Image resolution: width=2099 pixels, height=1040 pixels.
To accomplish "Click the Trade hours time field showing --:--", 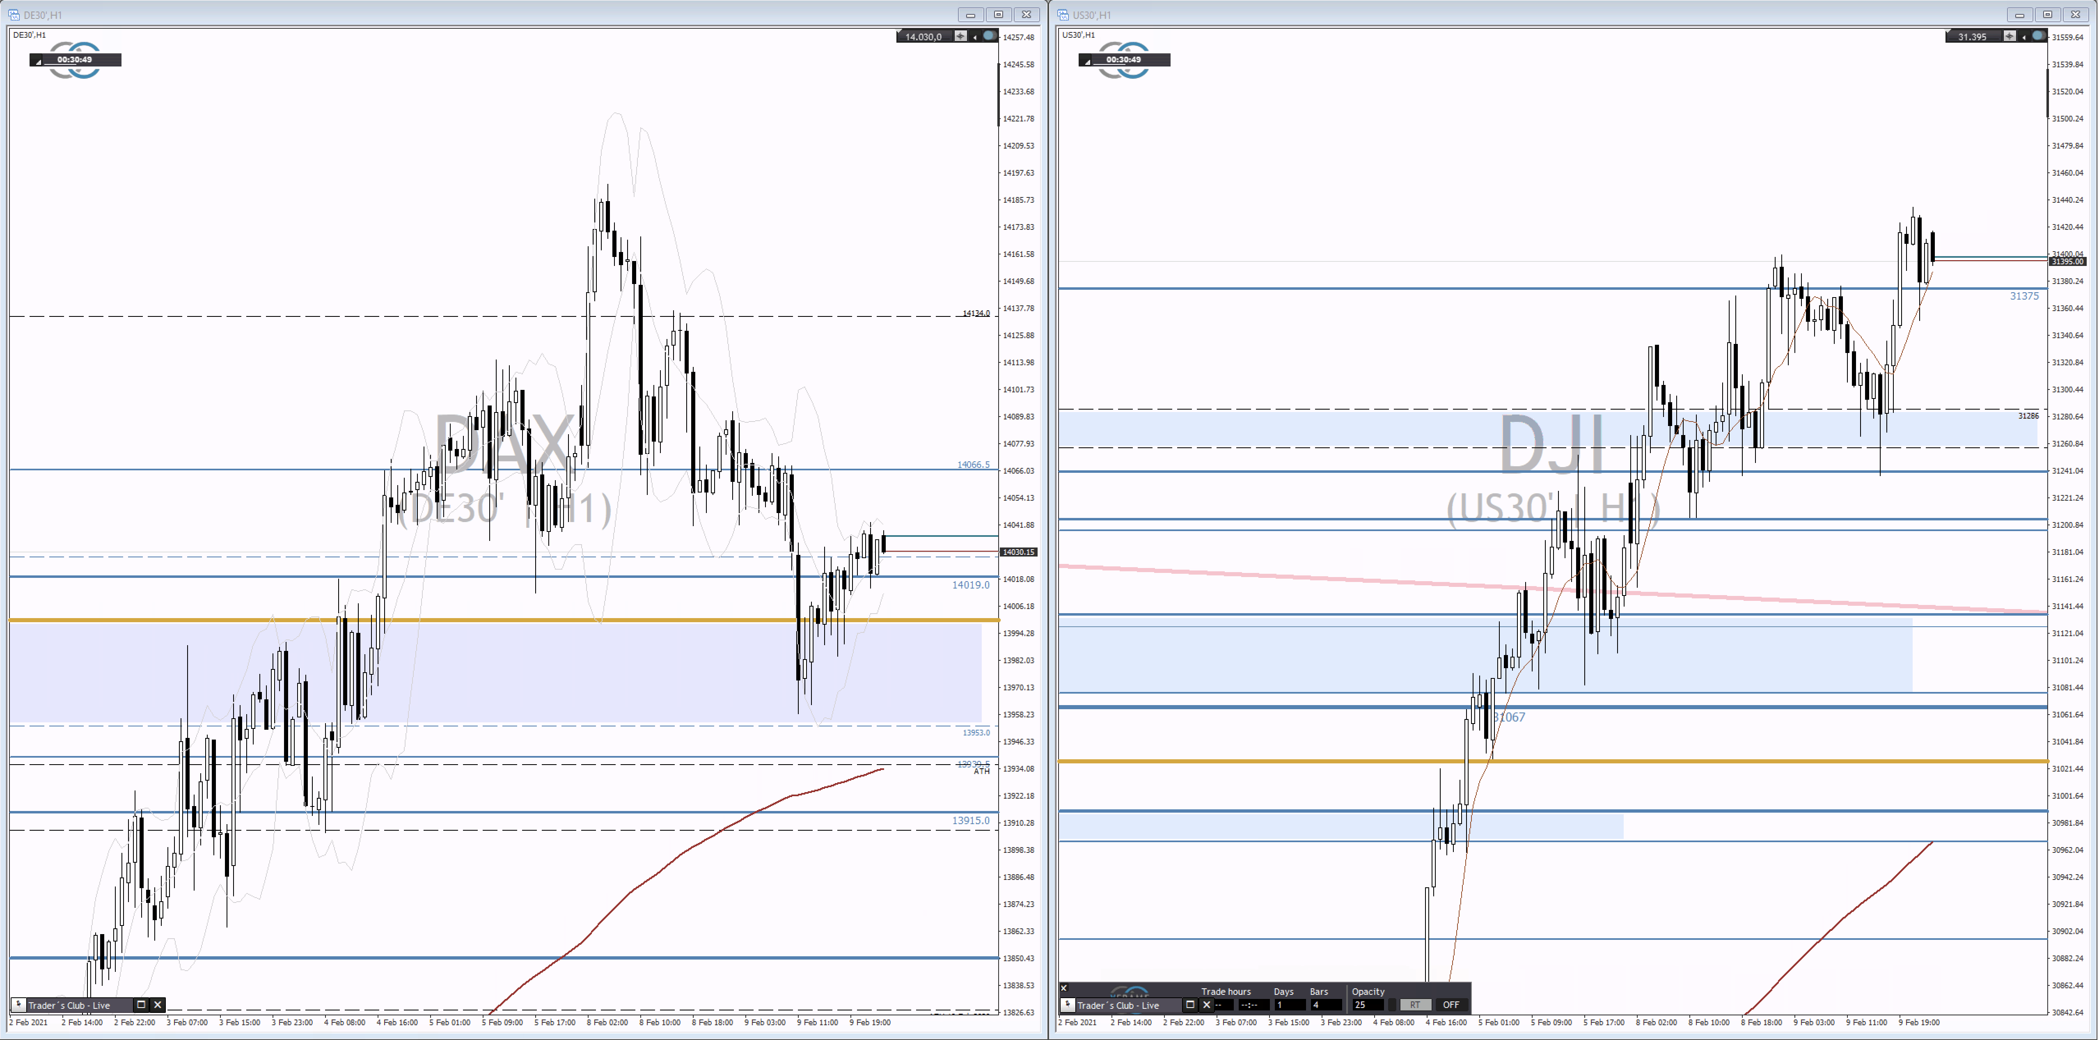I will (1254, 1005).
